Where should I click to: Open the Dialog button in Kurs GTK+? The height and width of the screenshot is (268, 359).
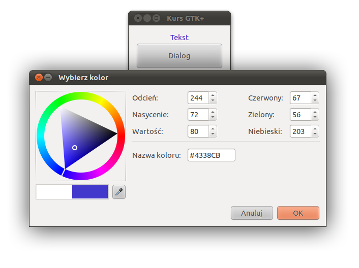179,56
